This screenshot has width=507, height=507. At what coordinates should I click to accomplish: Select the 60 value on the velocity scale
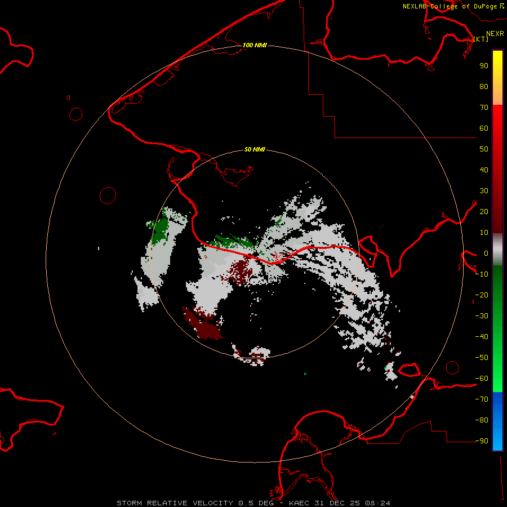[x=484, y=128]
